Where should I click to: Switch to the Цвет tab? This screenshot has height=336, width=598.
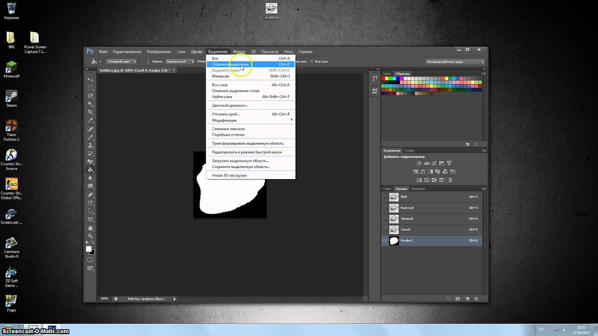387,74
